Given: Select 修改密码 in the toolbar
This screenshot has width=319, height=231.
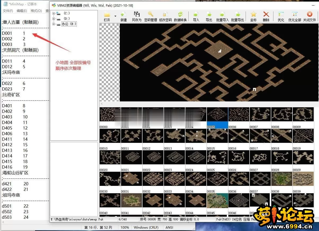Looking at the screenshot, I should pyautogui.click(x=166, y=16).
